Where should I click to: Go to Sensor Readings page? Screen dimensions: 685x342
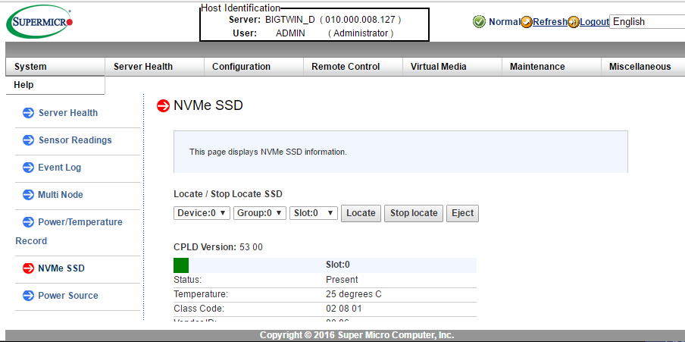tap(75, 140)
